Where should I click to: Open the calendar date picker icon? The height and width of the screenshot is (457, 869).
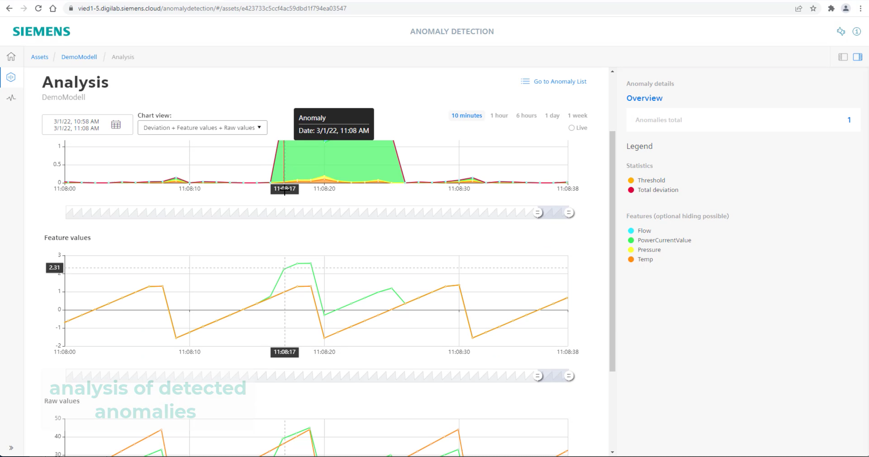tap(116, 124)
